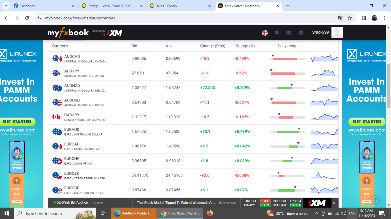This screenshot has height=219, width=391.
Task: Open the CADJPY currency pair
Action: [x=72, y=115]
